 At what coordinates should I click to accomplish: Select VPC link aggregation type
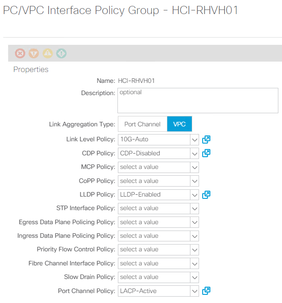(x=180, y=124)
